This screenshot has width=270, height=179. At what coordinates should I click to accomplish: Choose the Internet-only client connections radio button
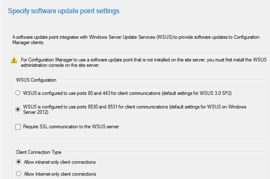pyautogui.click(x=19, y=174)
